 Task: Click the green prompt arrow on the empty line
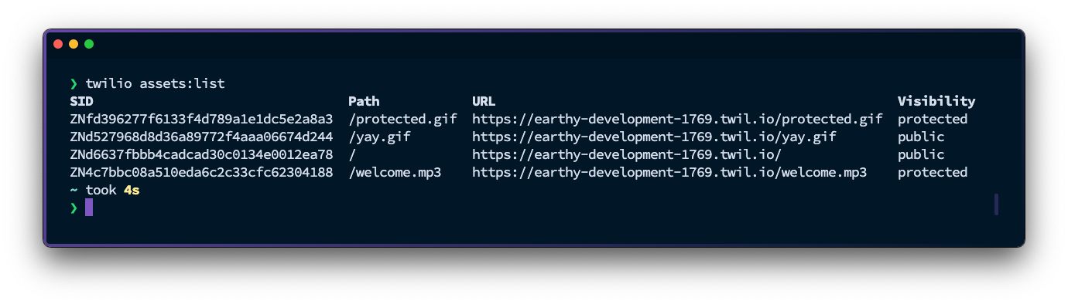pyautogui.click(x=74, y=208)
